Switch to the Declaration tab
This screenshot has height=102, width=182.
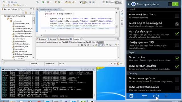(63, 39)
